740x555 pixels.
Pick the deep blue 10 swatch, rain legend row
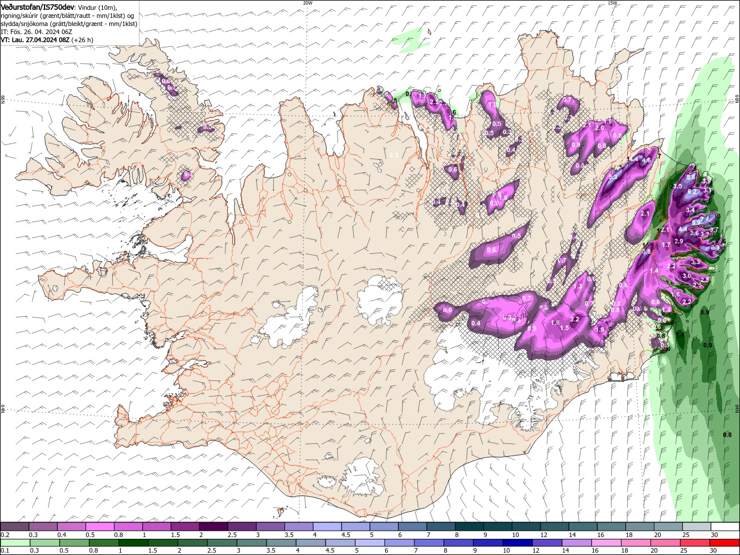[x=517, y=543]
